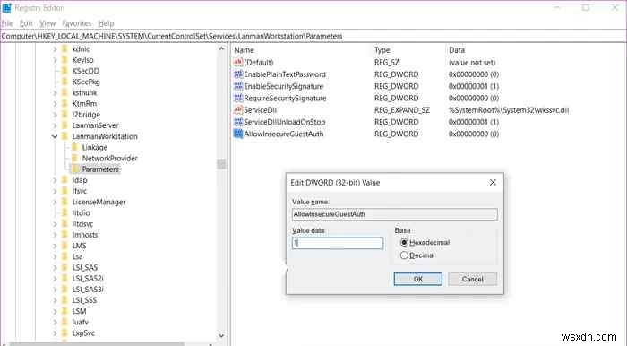Click the KSecDD folder icon
Image resolution: width=627 pixels, height=346 pixels.
[64, 71]
